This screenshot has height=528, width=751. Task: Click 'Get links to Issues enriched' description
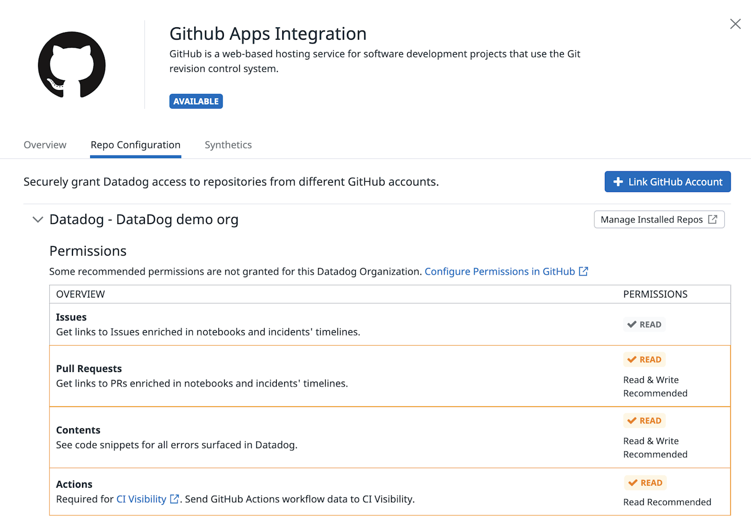point(208,332)
